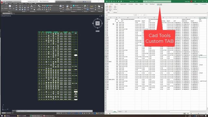This screenshot has height=117, width=208.
Task: Click the Excel Name Box field
Action: point(119,15)
